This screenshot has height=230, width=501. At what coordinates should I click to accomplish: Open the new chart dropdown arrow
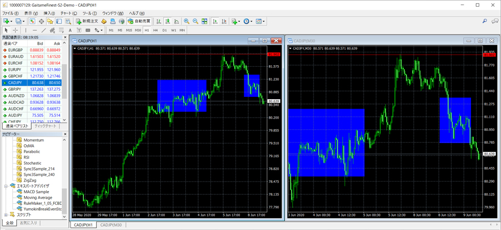point(12,21)
